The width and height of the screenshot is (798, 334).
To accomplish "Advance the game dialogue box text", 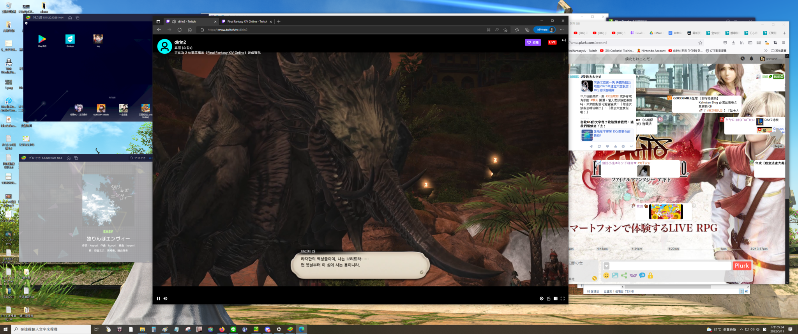I will tap(360, 265).
